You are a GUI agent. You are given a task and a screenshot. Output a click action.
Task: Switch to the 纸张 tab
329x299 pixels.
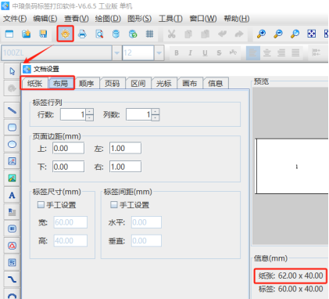[x=34, y=84]
